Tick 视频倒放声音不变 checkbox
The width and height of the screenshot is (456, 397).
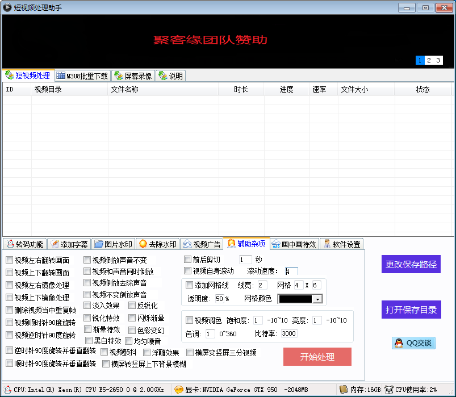tap(87, 260)
